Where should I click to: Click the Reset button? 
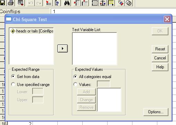(x=160, y=49)
